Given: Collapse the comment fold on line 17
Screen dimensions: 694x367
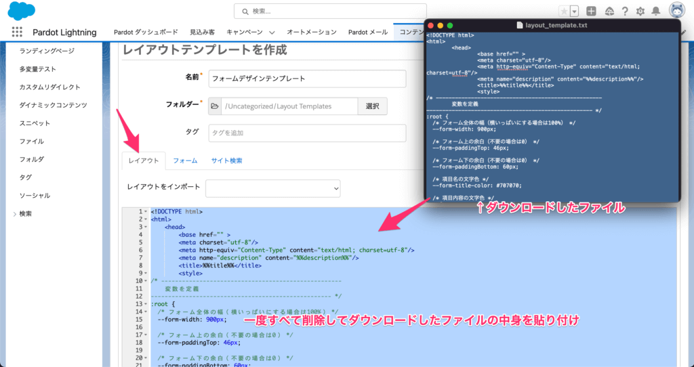Looking at the screenshot, I should pos(146,334).
